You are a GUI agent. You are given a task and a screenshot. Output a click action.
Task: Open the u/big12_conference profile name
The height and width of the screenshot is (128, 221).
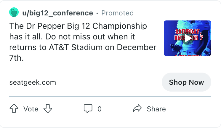click(x=57, y=13)
